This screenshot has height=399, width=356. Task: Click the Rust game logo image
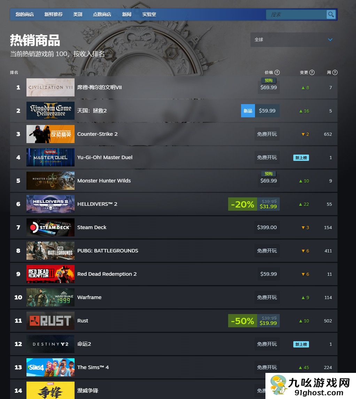[51, 321]
